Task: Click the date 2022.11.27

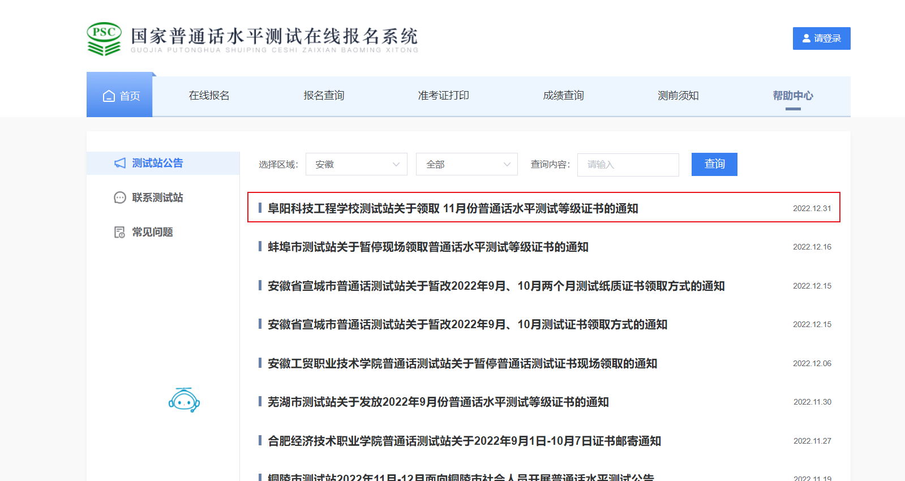Action: [812, 441]
